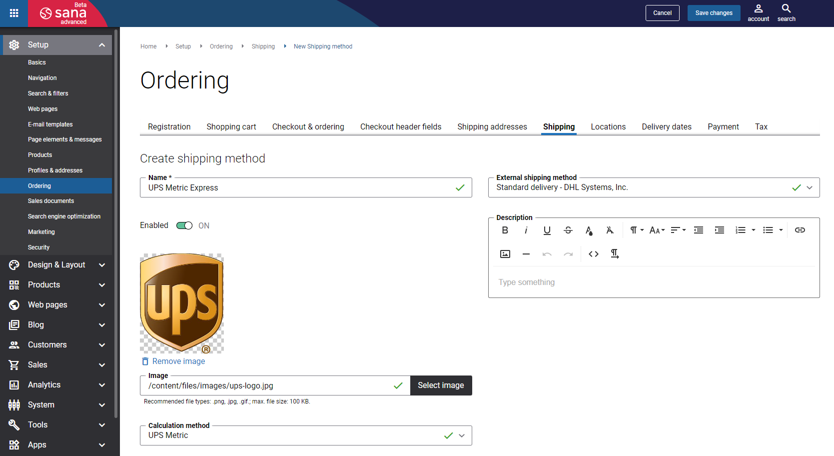
Task: Insert horizontal line in editor
Action: click(x=526, y=254)
